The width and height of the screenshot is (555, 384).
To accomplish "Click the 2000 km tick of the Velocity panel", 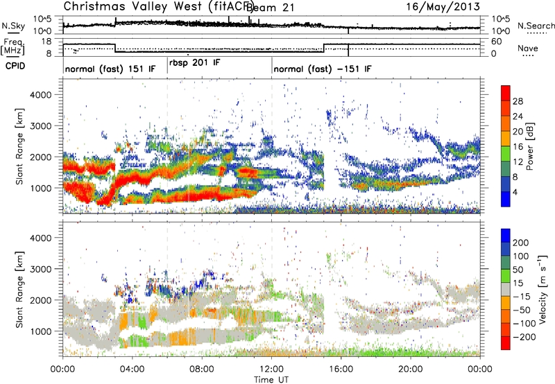I will [x=40, y=300].
